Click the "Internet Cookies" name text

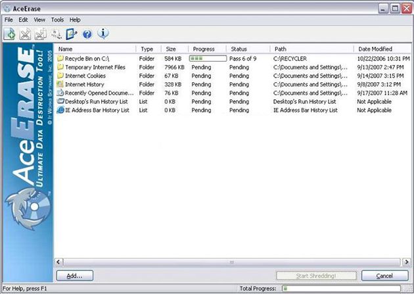(x=85, y=76)
